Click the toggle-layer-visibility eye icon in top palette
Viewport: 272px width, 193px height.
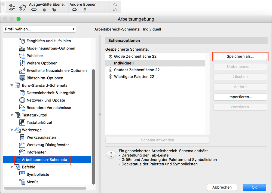[x=12, y=7]
